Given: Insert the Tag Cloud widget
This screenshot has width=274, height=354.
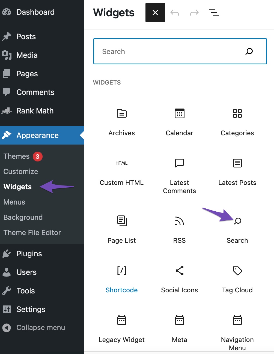Looking at the screenshot, I should tap(237, 278).
